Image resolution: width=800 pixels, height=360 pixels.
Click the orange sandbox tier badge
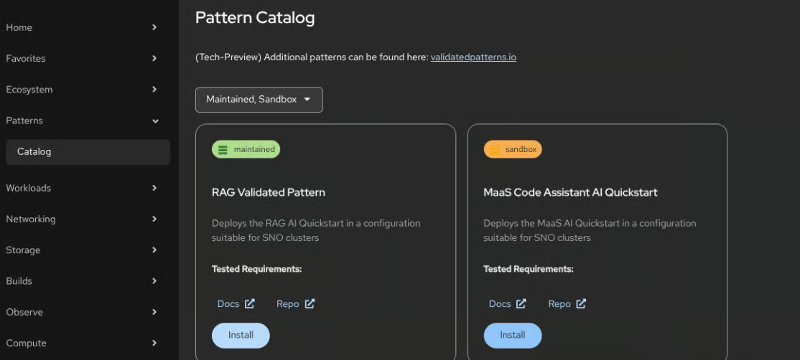pyautogui.click(x=513, y=149)
